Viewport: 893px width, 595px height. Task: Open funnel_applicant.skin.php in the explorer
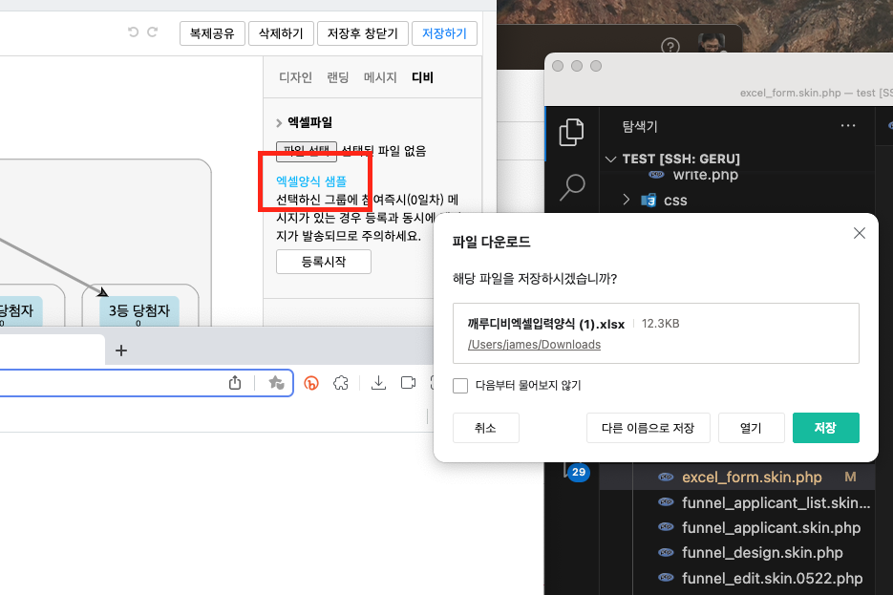771,528
